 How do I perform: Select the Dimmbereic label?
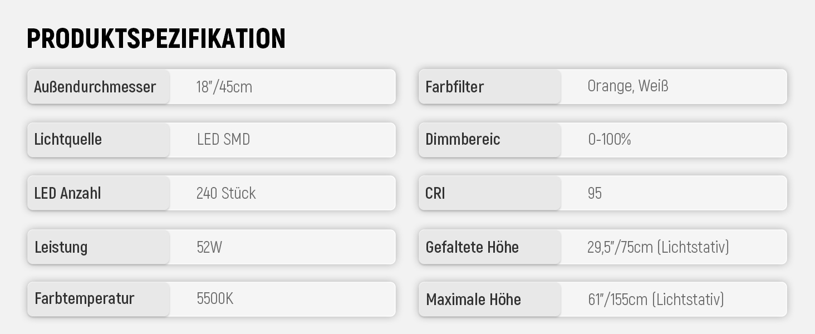[463, 139]
